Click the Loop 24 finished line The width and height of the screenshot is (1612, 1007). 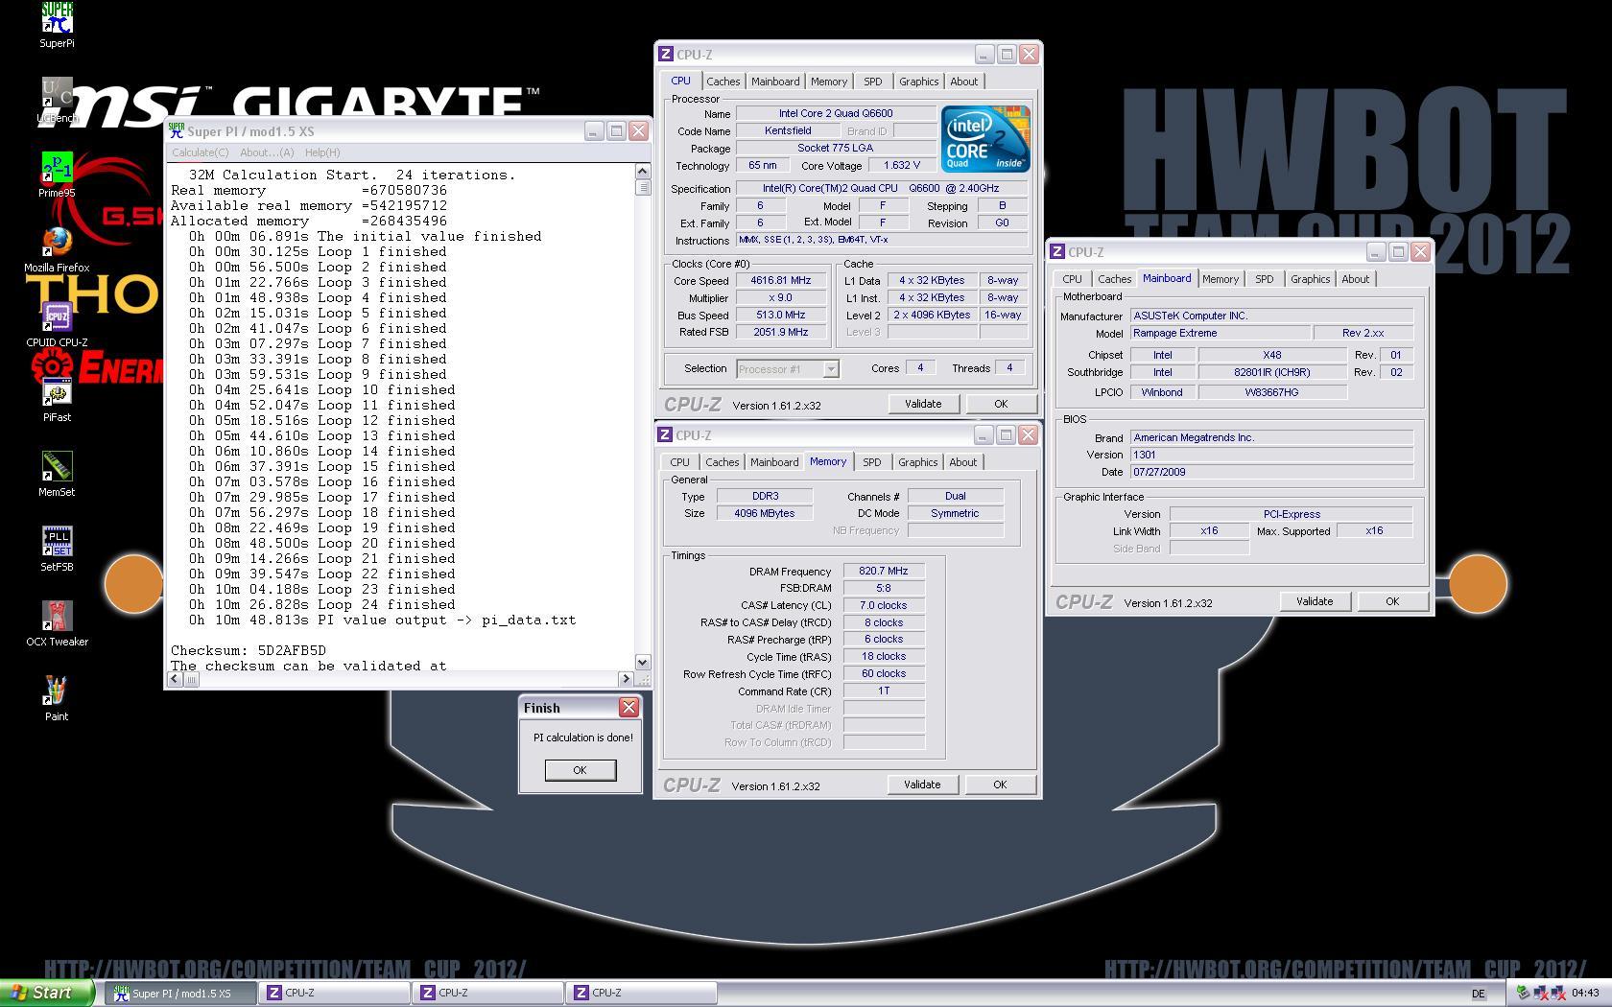click(x=322, y=604)
